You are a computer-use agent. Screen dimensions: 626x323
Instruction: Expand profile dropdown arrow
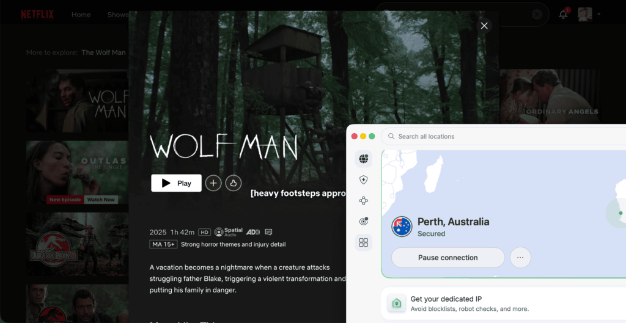[599, 15]
